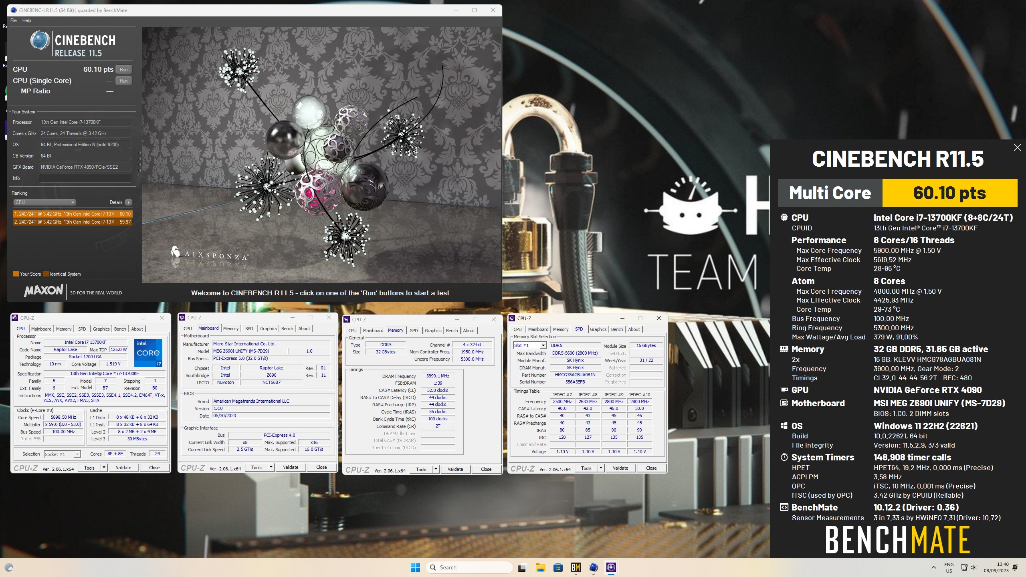Click the taskbar Search box
Image resolution: width=1026 pixels, height=577 pixels.
tap(469, 567)
